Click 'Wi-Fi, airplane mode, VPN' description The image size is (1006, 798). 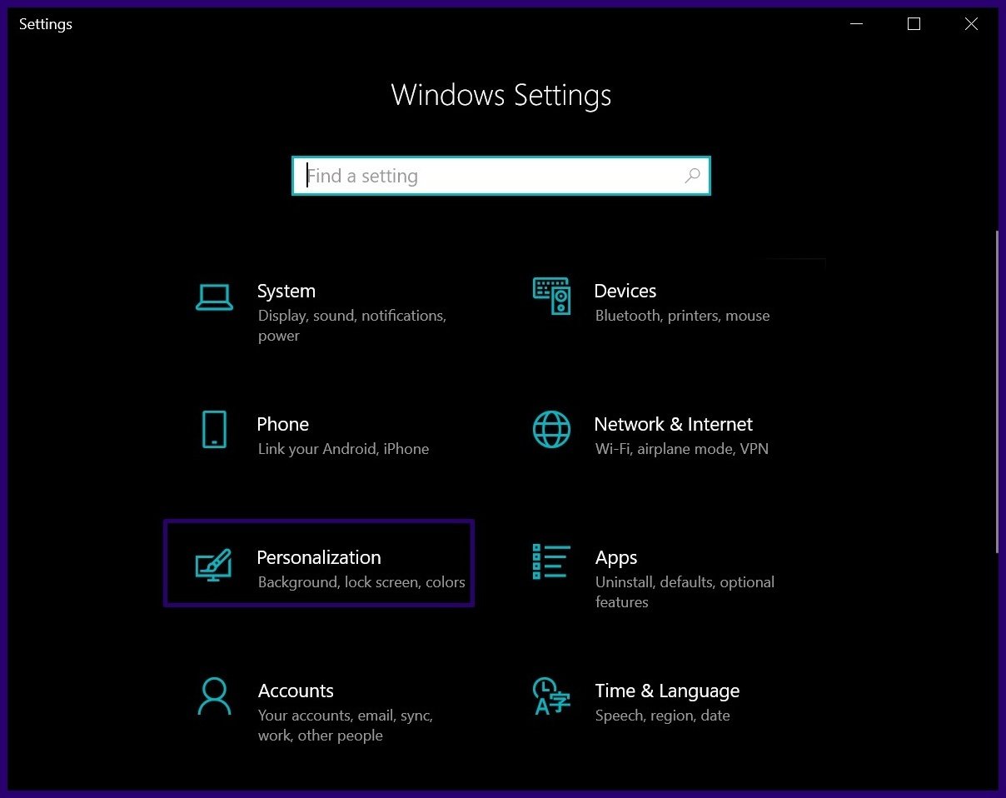coord(682,449)
